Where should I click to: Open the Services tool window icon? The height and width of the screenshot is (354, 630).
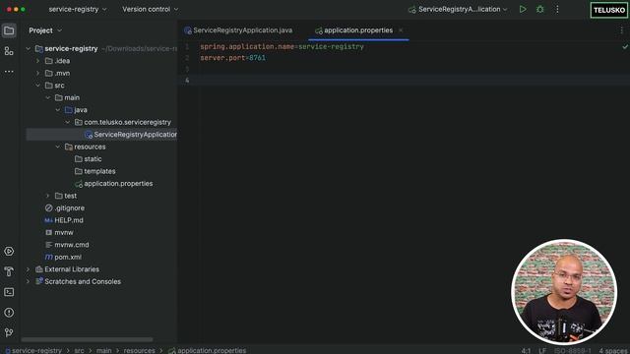(9, 252)
